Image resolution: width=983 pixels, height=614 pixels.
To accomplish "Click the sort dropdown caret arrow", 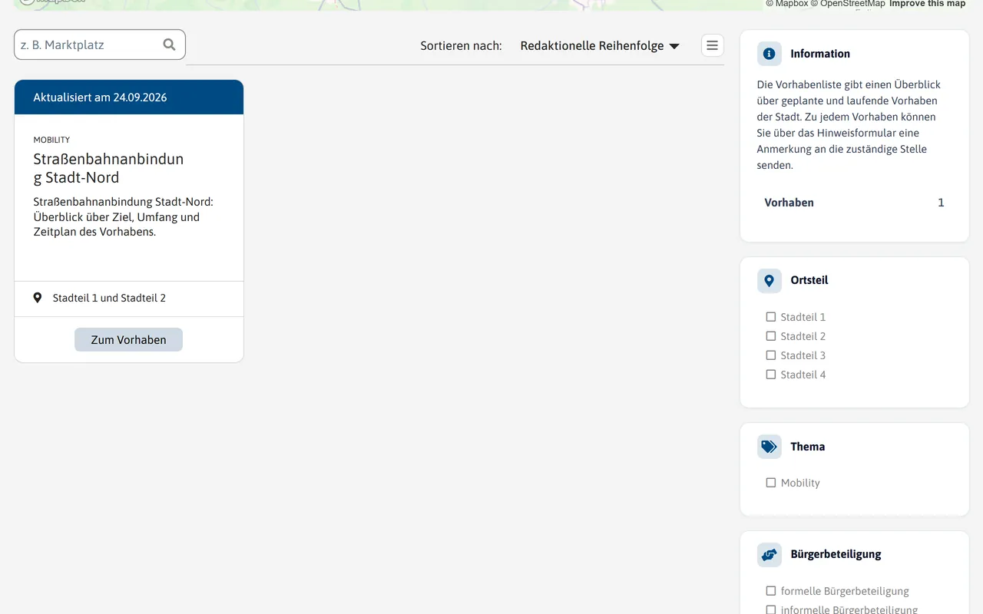I will click(674, 46).
